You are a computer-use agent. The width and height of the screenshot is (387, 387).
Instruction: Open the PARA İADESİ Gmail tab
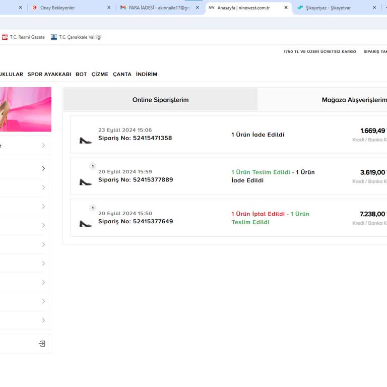[159, 8]
